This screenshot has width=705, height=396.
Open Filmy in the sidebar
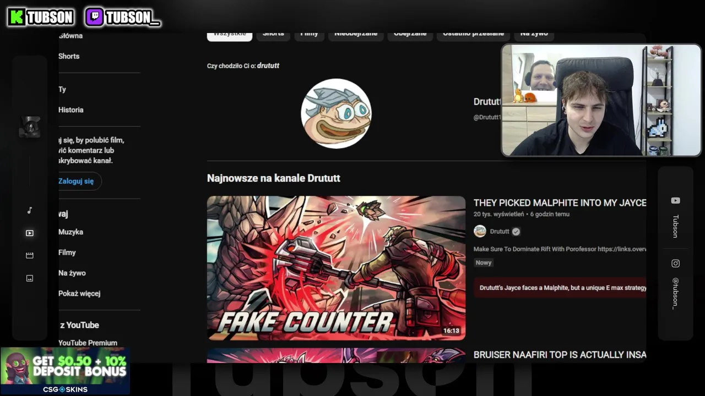click(x=67, y=252)
